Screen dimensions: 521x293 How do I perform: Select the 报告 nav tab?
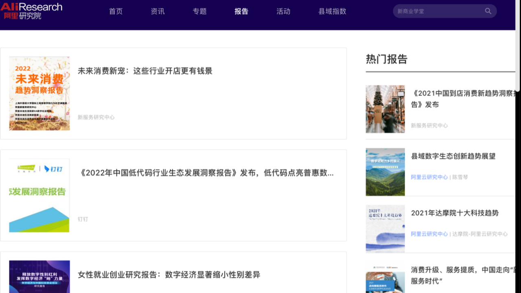pos(241,11)
